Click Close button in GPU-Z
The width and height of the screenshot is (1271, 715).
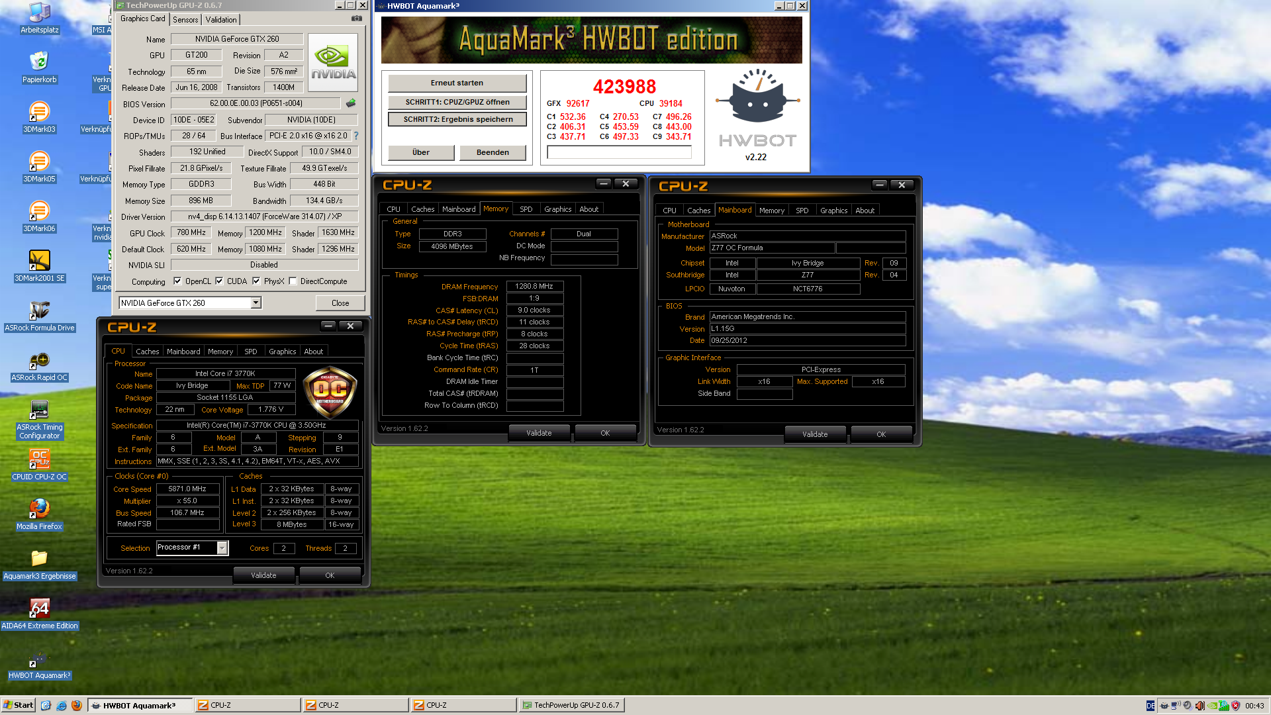(340, 303)
